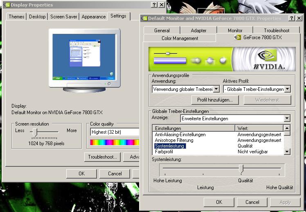Click the NVIDIA icon in Default Monitor title bar
The image size is (306, 212).
pyautogui.click(x=144, y=18)
